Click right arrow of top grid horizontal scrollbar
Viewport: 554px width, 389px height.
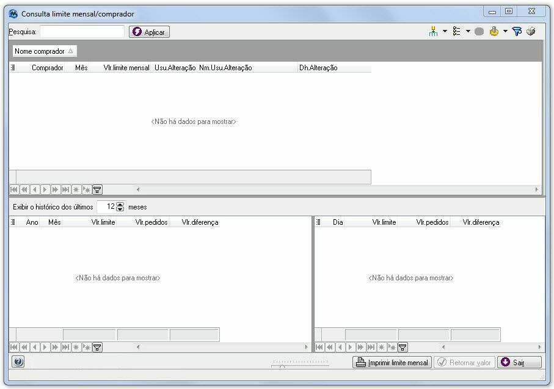click(537, 190)
